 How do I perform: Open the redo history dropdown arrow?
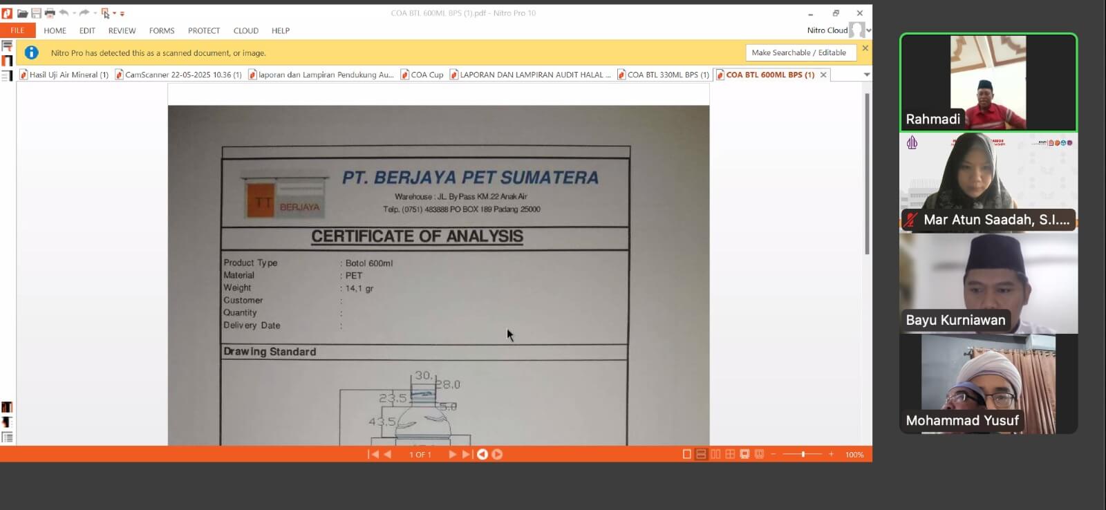click(94, 13)
